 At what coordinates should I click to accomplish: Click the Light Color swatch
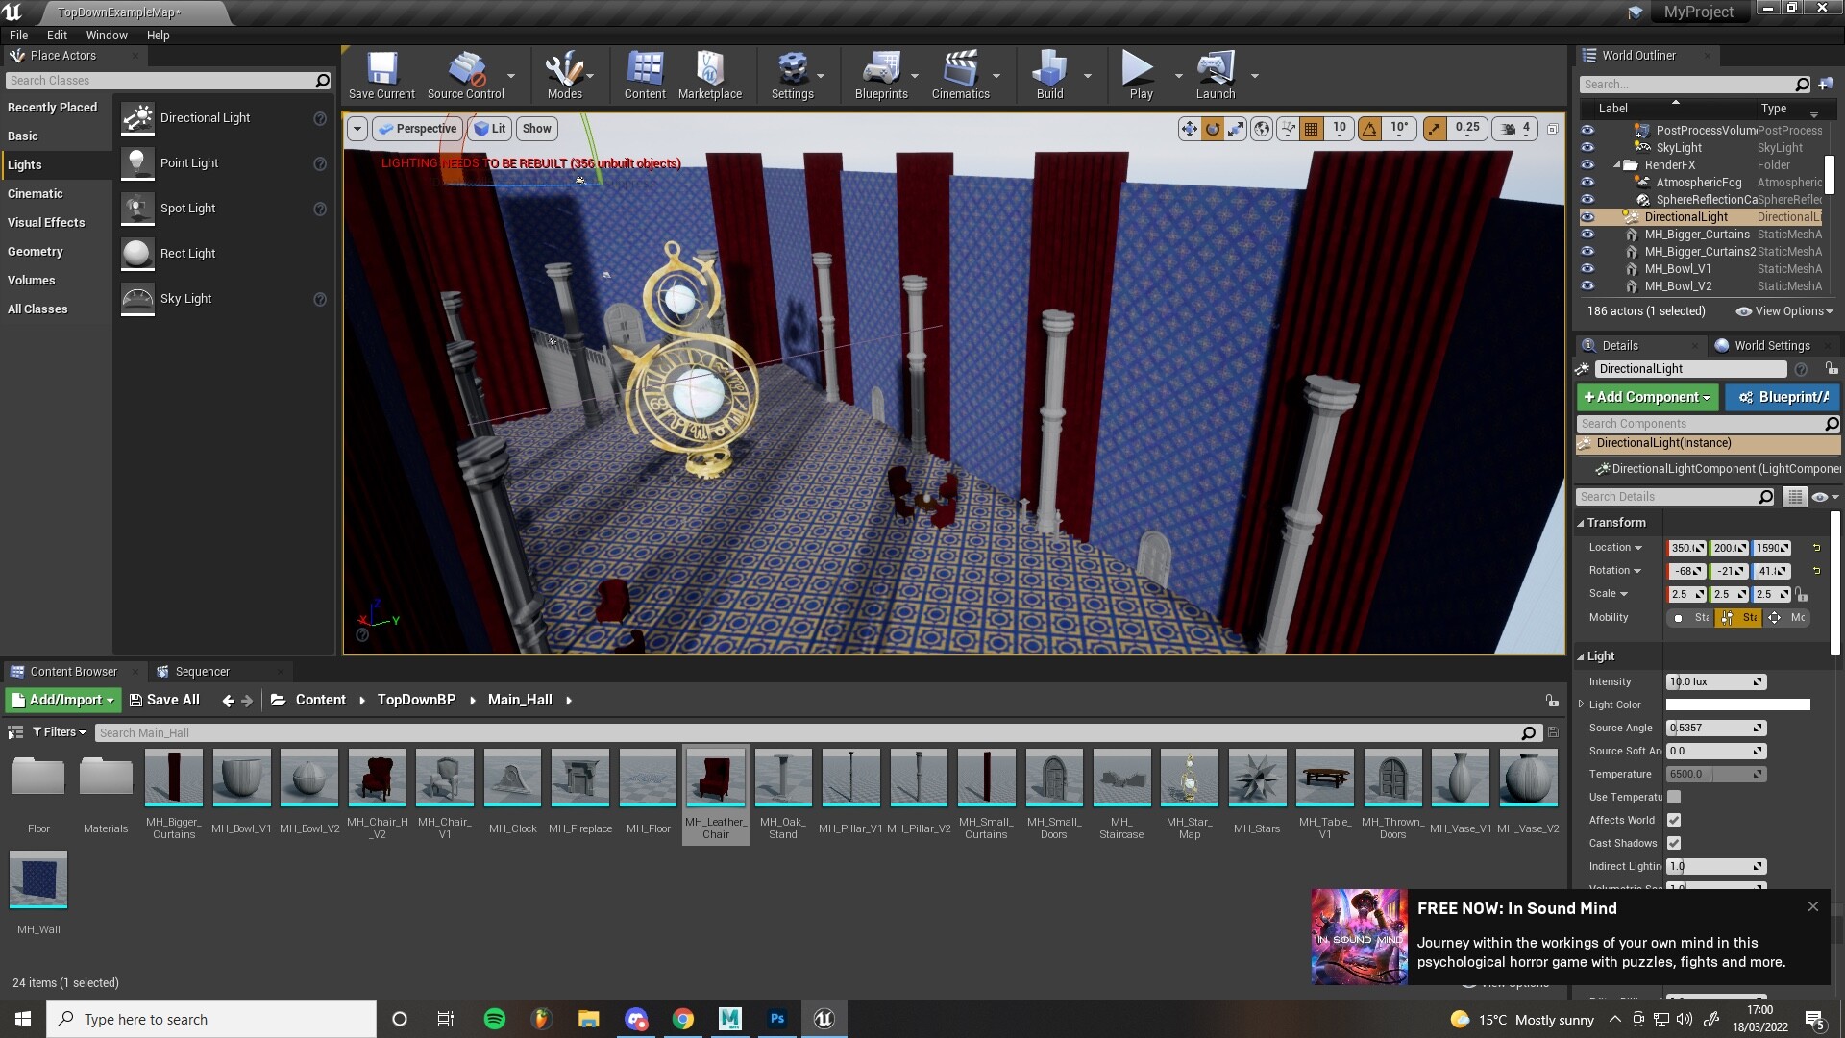pos(1736,704)
